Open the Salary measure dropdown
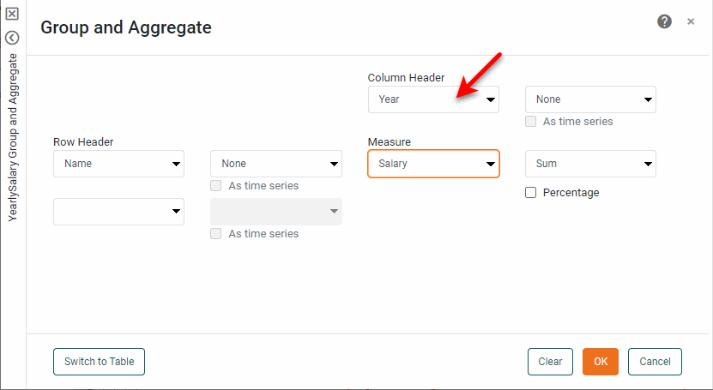 [x=433, y=164]
